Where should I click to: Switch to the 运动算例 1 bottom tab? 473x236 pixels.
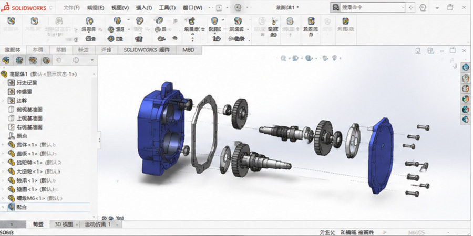[x=97, y=224]
